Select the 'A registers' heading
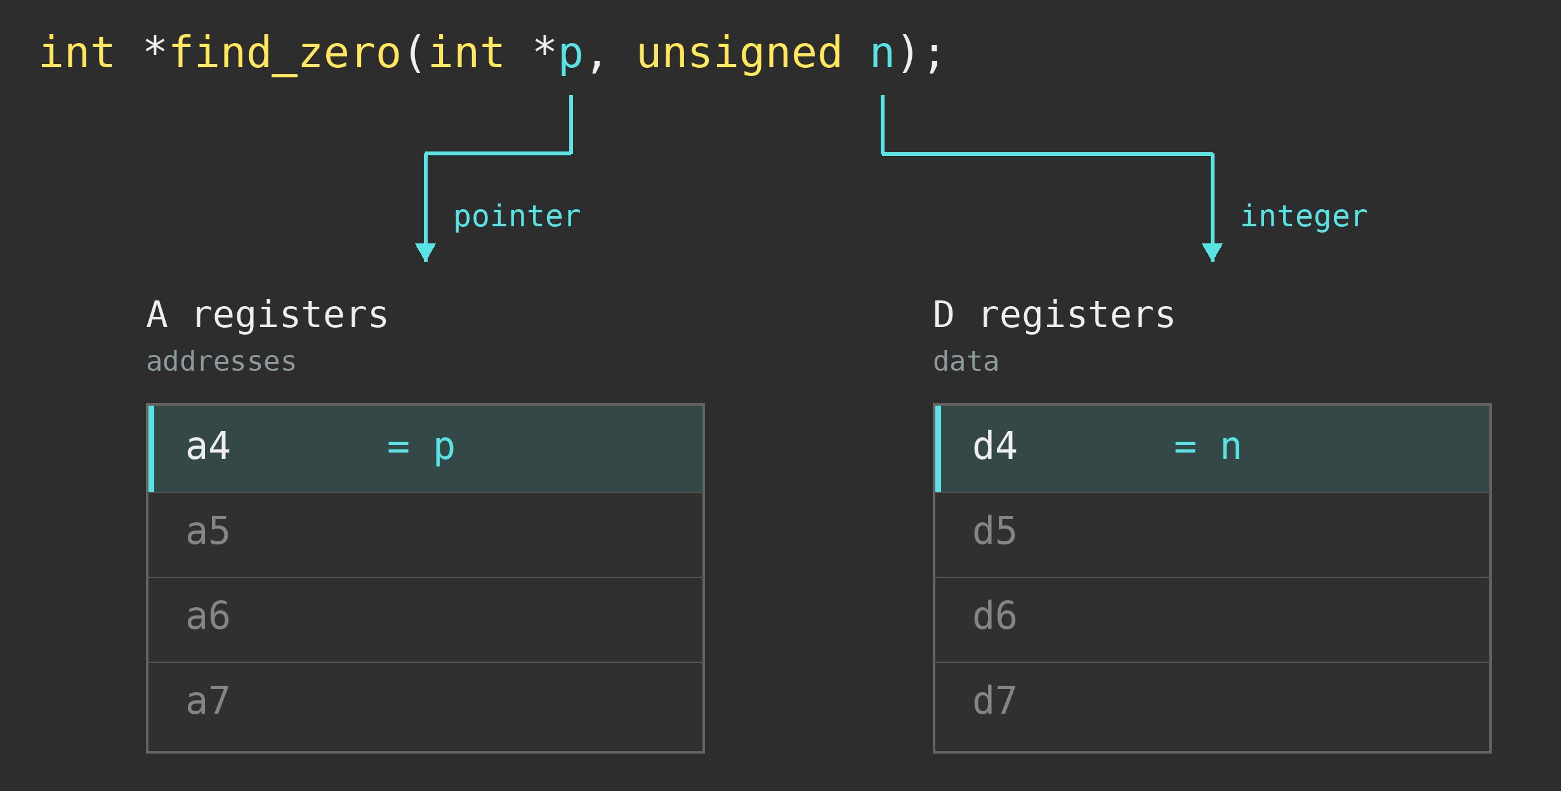 pos(267,315)
